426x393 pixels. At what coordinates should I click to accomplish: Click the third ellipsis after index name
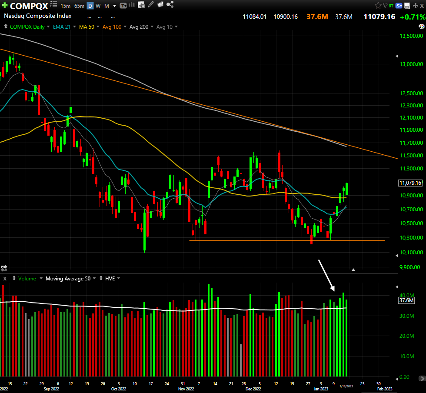pos(113,18)
